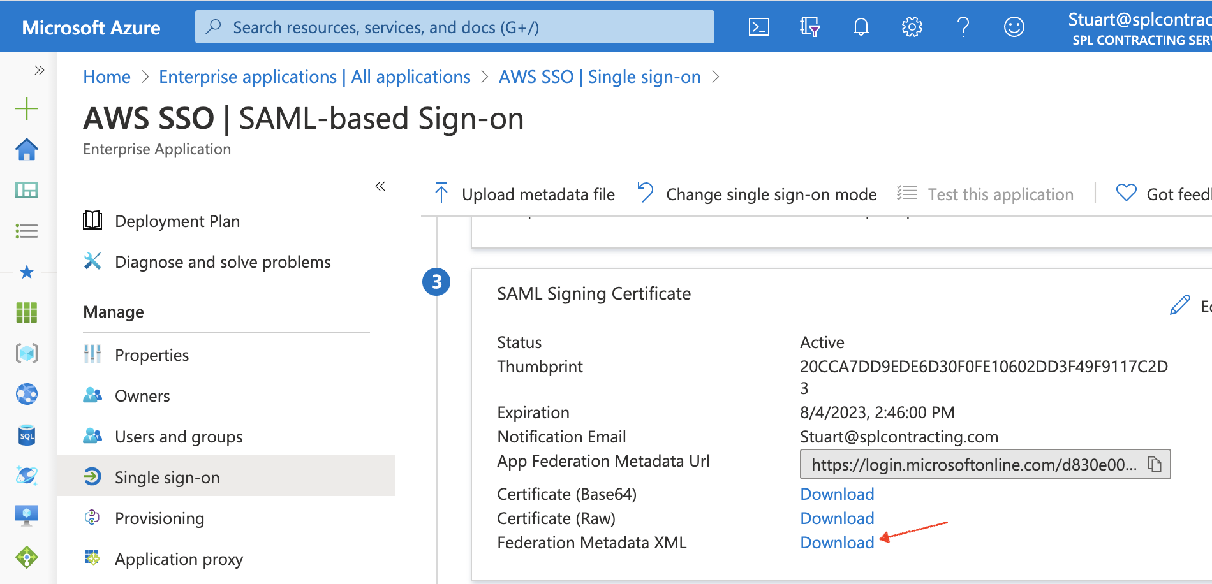This screenshot has width=1212, height=584.
Task: Download Certificate (Raw)
Action: pos(837,518)
